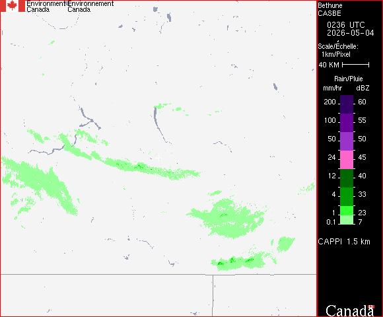Click the CAPPI 1.5 km label
The width and height of the screenshot is (383, 317).
(344, 242)
